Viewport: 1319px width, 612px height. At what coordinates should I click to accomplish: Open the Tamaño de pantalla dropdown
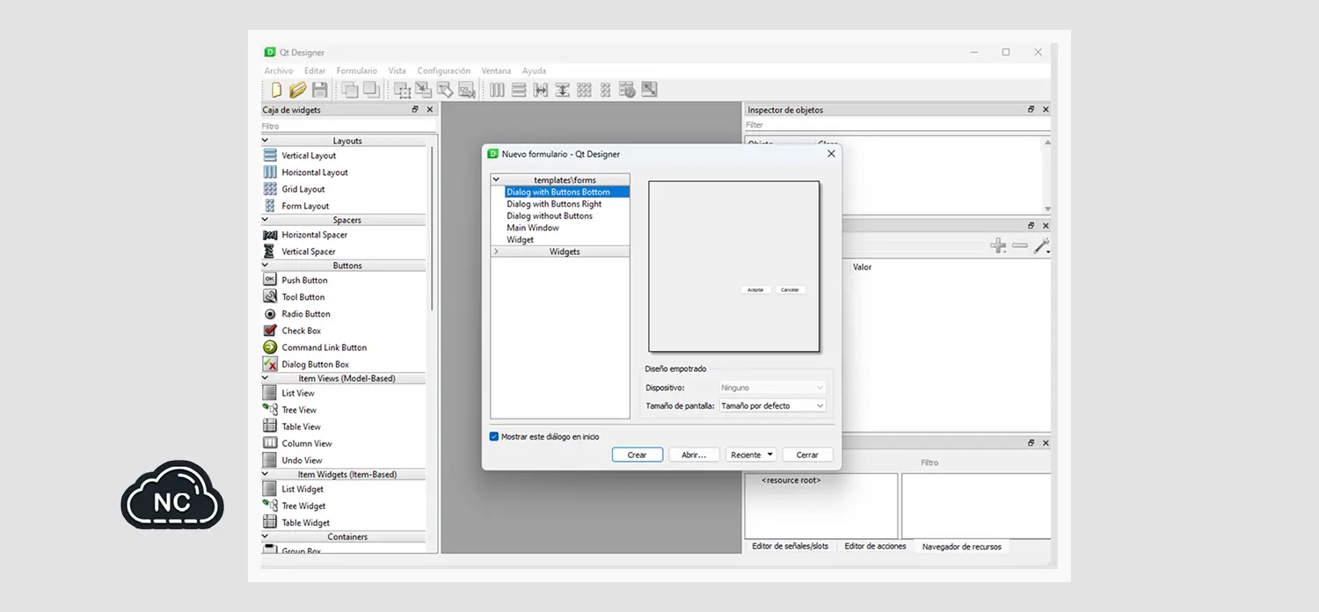[773, 405]
